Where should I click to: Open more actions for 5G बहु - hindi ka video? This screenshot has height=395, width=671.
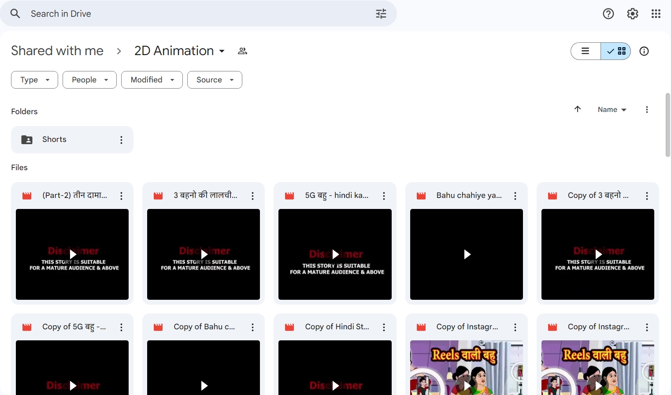click(x=384, y=196)
